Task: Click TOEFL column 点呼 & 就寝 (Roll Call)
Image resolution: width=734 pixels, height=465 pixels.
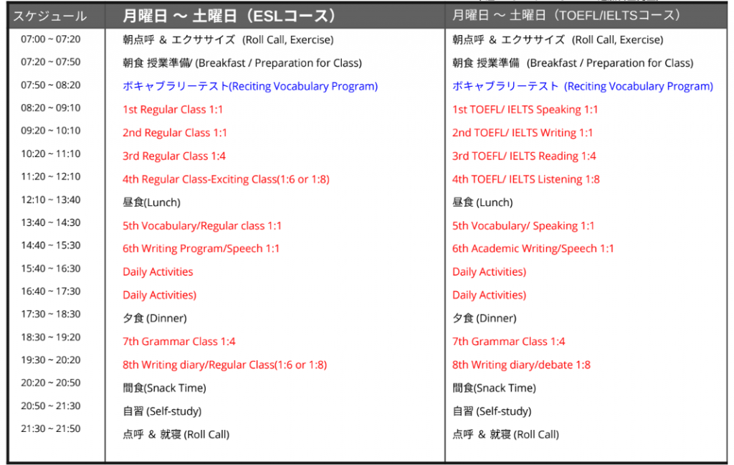Action: coord(505,435)
